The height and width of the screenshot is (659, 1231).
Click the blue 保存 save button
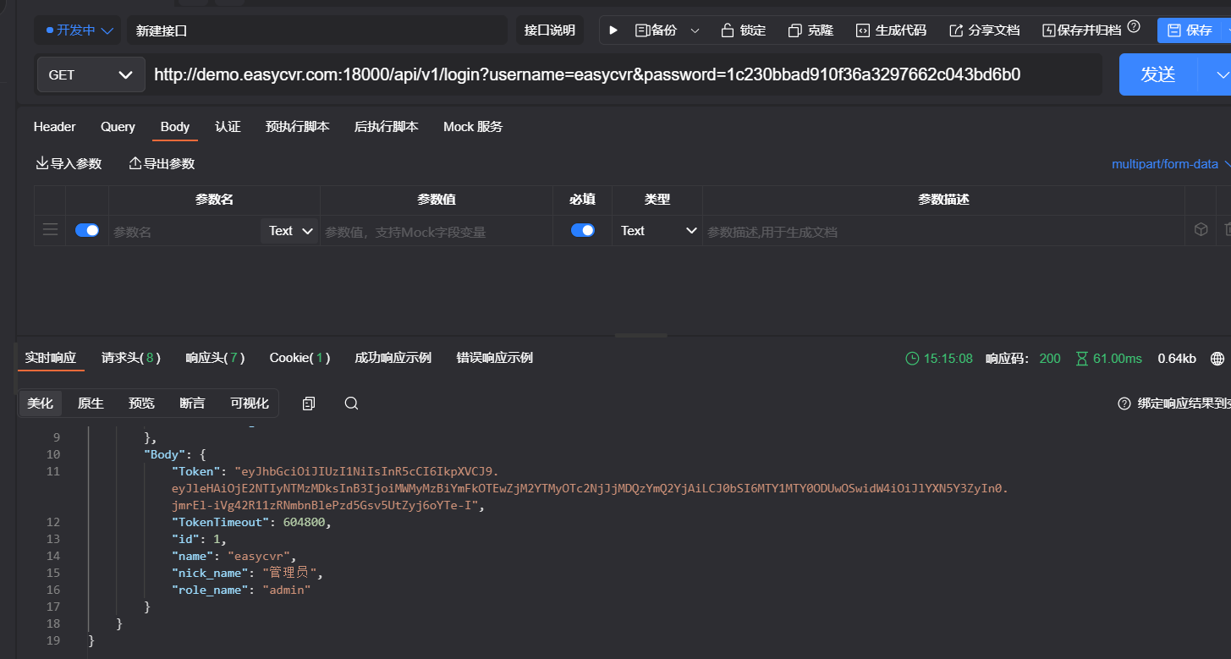point(1190,30)
